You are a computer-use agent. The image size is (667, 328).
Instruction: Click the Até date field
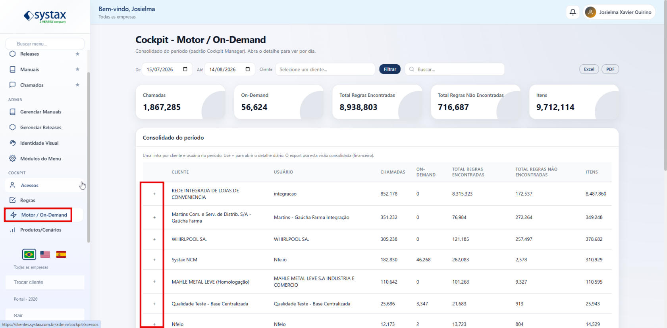click(230, 69)
